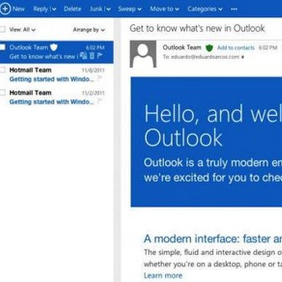Select the Hotmail Team sender dated 11/2/2011
282x282 pixels.
30,93
